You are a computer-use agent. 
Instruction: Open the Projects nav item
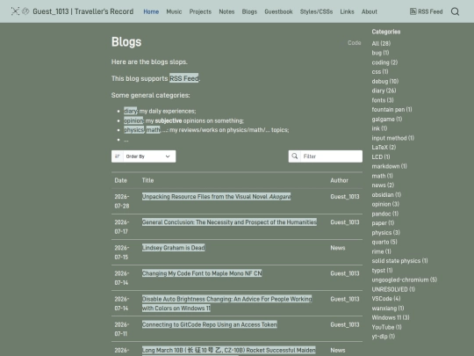(x=200, y=11)
